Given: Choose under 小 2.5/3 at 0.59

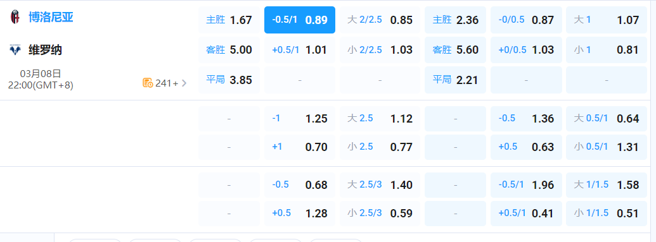Looking at the screenshot, I should (380, 213).
